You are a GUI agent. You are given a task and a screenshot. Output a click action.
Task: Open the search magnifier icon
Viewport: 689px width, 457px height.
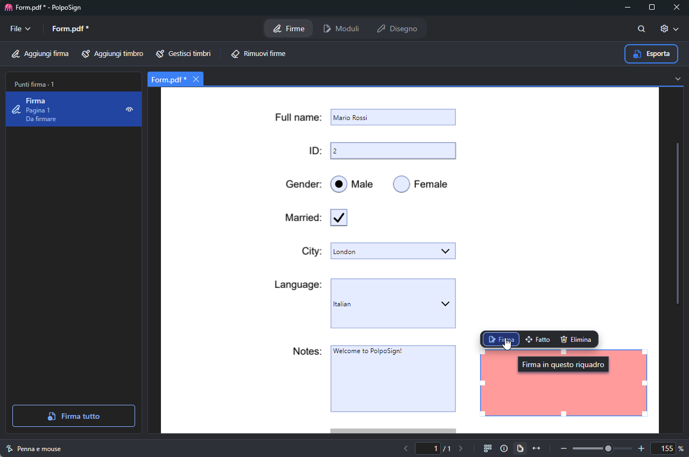[642, 29]
